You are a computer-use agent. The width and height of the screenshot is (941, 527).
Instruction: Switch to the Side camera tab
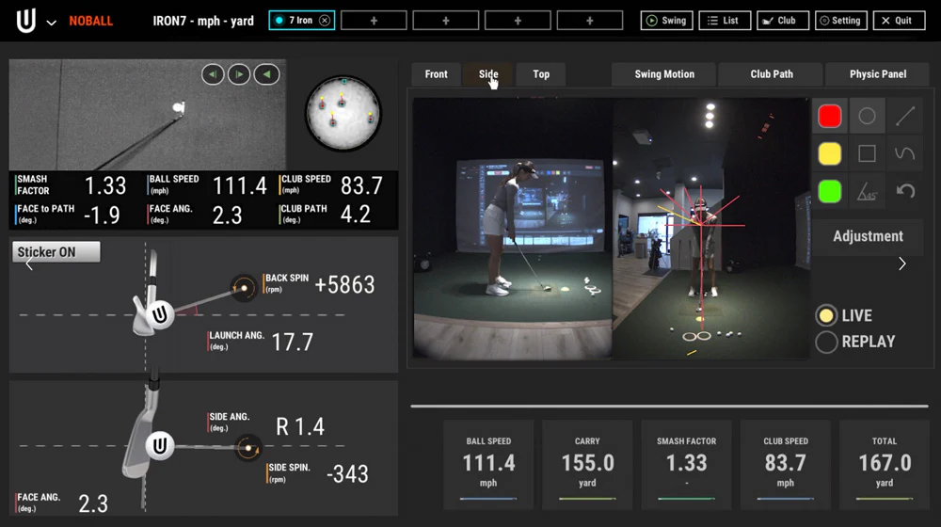tap(487, 73)
